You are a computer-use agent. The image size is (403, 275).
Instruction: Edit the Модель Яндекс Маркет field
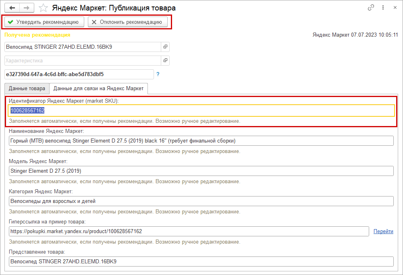coord(201,171)
